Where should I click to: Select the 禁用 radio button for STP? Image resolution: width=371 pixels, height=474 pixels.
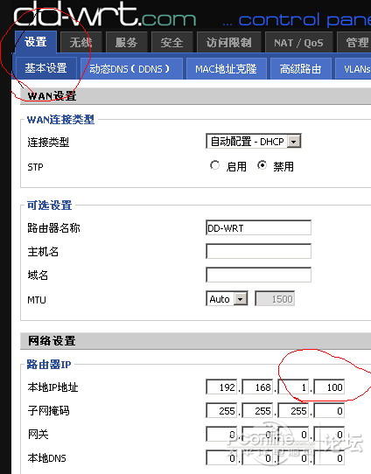pyautogui.click(x=262, y=165)
